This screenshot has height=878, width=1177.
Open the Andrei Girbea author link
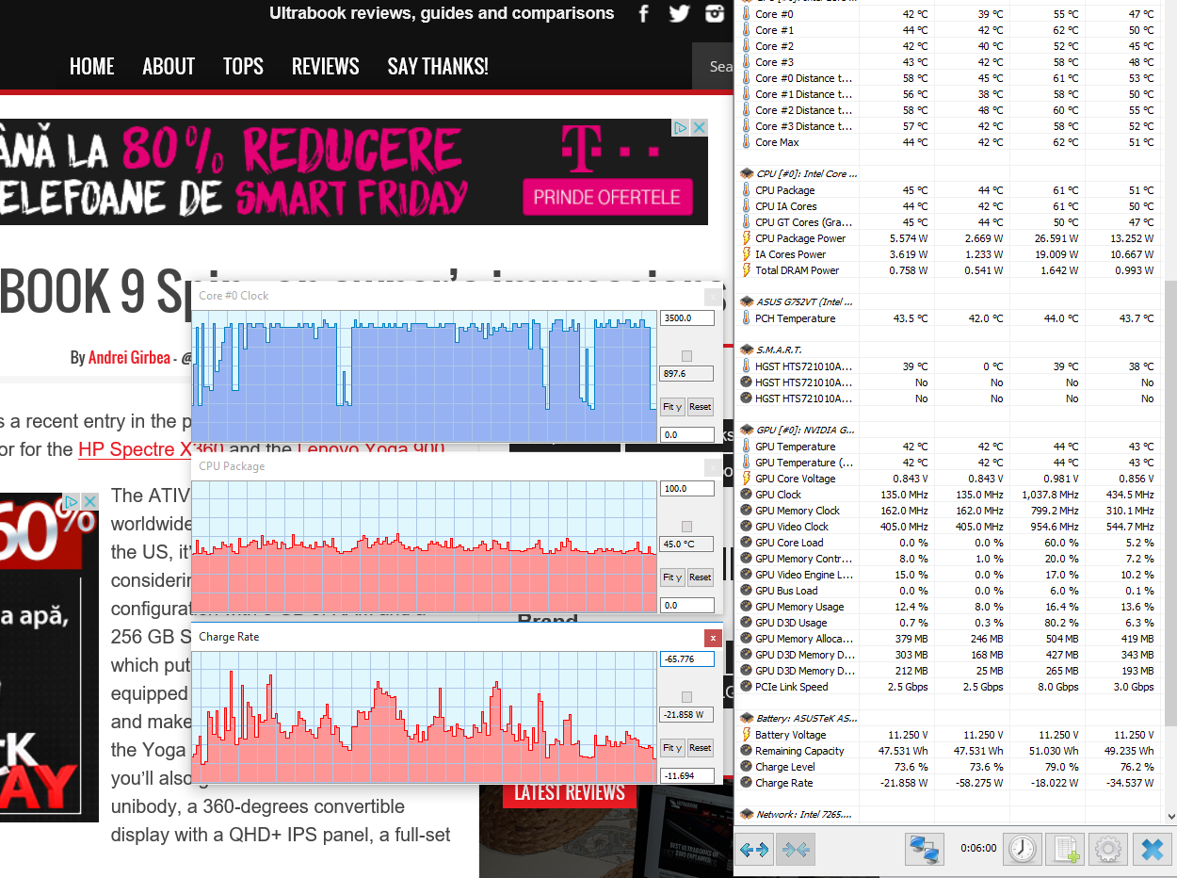click(129, 358)
